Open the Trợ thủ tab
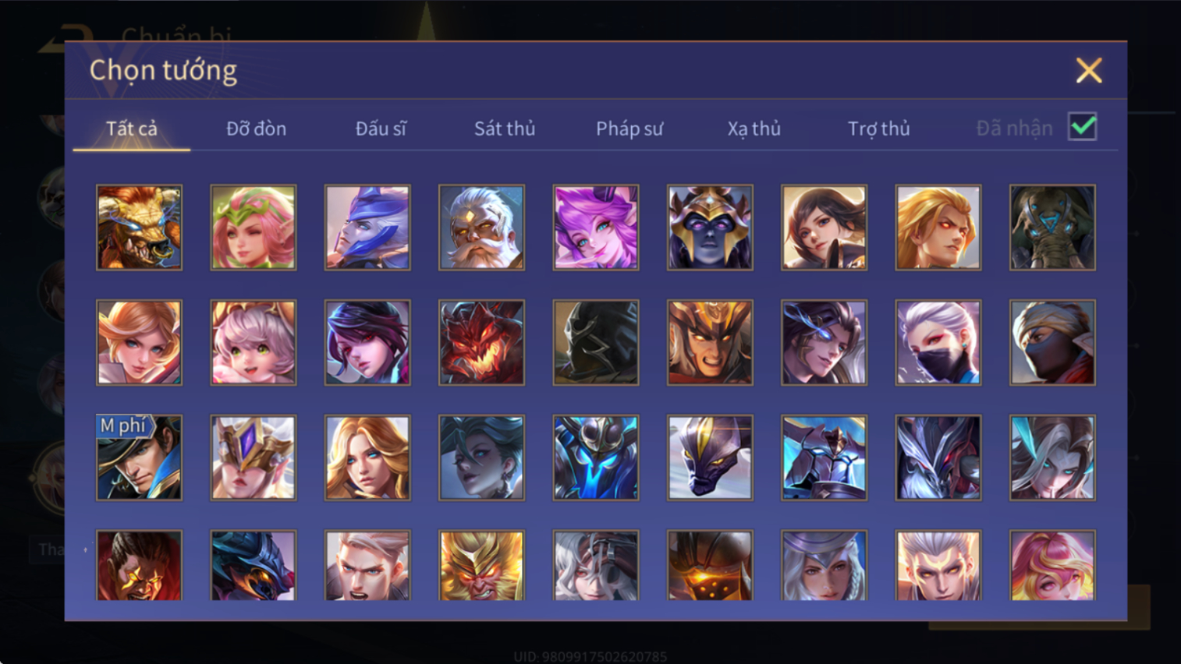1181x664 pixels. pyautogui.click(x=879, y=129)
